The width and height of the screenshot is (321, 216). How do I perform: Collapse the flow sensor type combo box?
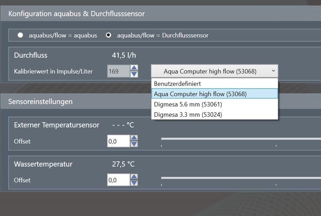click(214, 71)
